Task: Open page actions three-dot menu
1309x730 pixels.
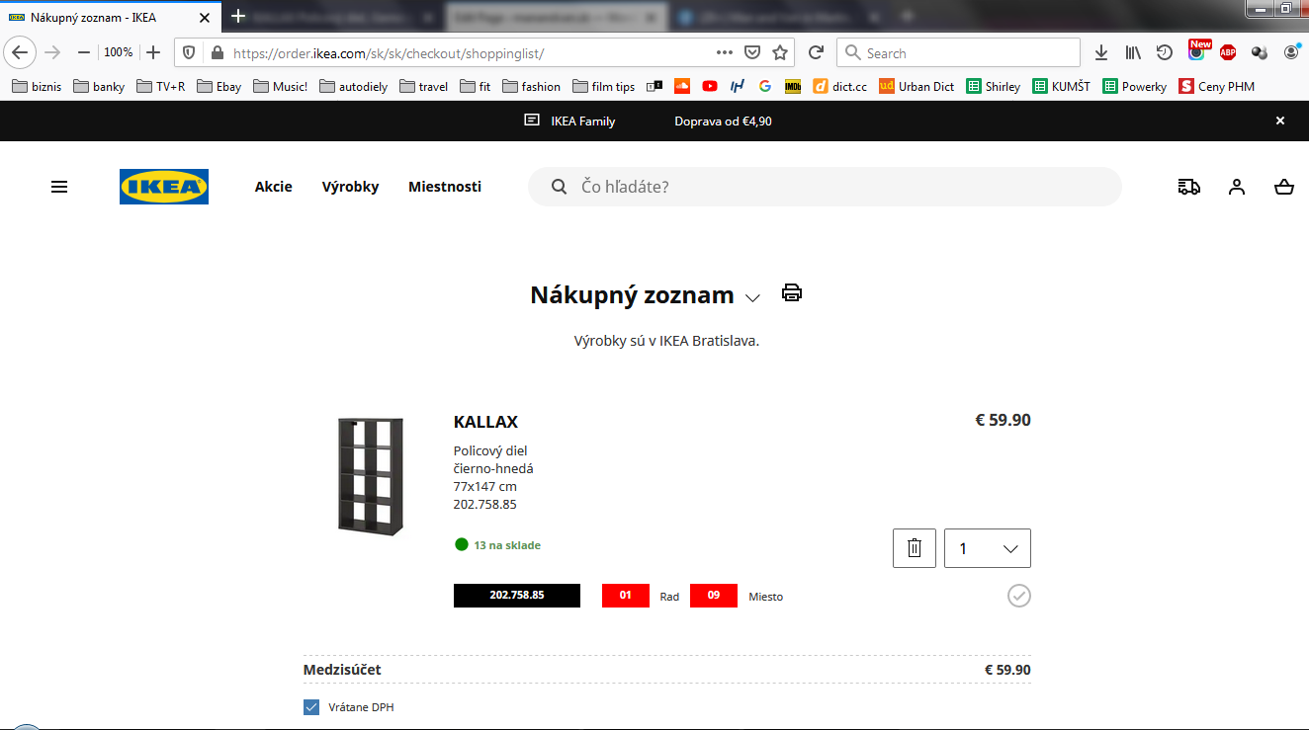Action: 725,53
